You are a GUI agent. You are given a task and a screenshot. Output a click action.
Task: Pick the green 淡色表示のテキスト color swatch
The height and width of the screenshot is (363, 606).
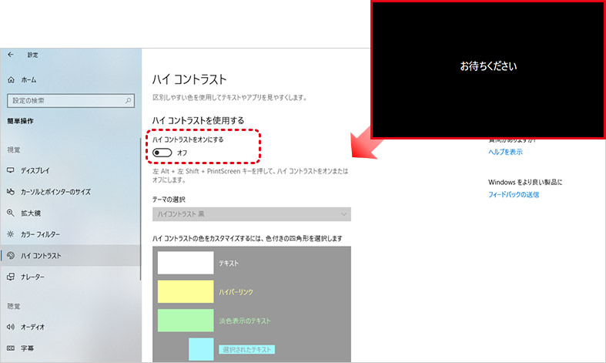pos(186,320)
